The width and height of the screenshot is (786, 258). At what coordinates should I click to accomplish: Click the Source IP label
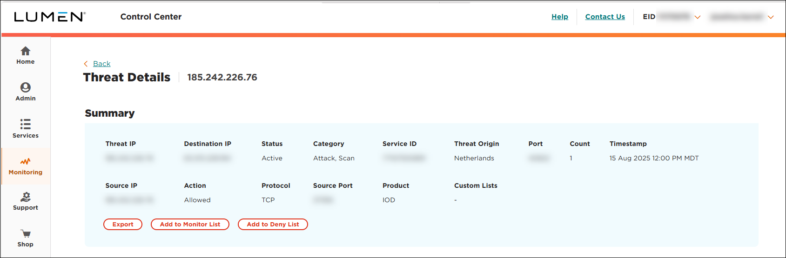[x=121, y=185]
